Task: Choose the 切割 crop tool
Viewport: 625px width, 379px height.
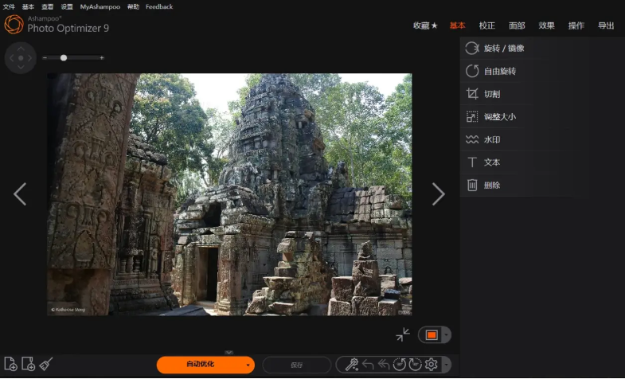Action: tap(491, 94)
